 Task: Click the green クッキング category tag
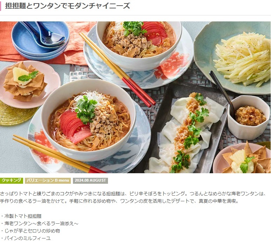(12, 181)
